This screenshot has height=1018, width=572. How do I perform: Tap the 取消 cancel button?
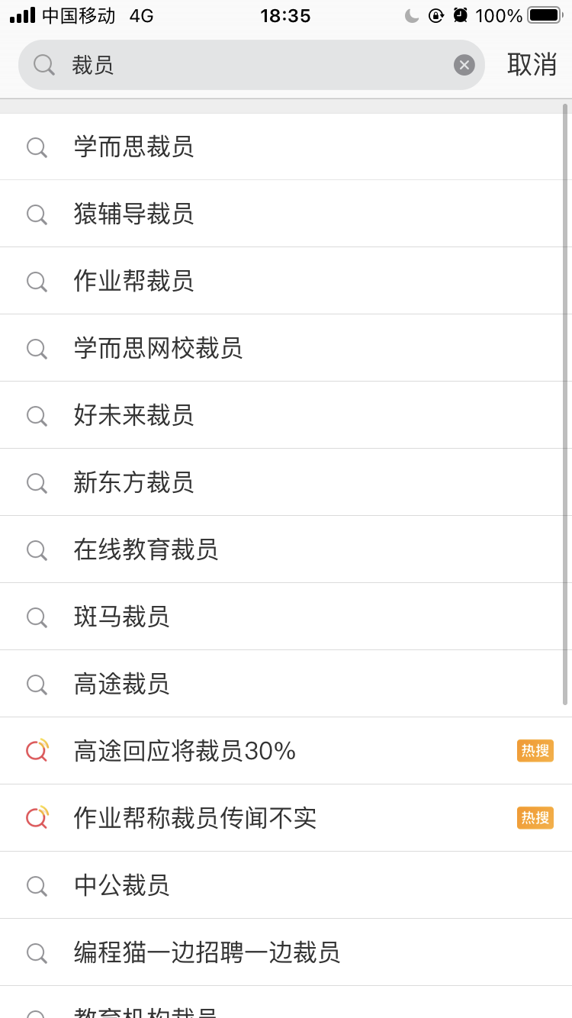[532, 65]
